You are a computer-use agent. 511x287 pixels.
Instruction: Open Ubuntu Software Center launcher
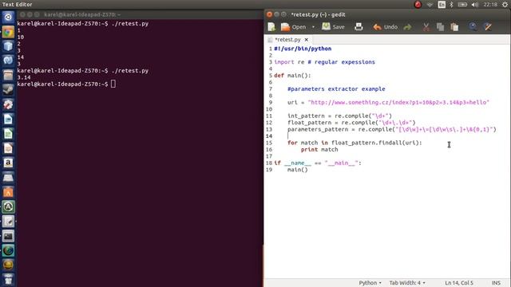point(8,192)
